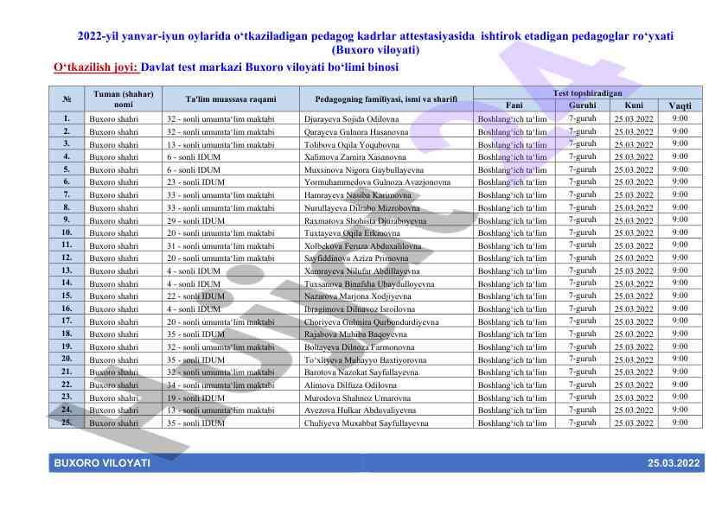The height and width of the screenshot is (515, 728).
Task: Click the 'Guruhi' column header
Action: click(x=582, y=105)
